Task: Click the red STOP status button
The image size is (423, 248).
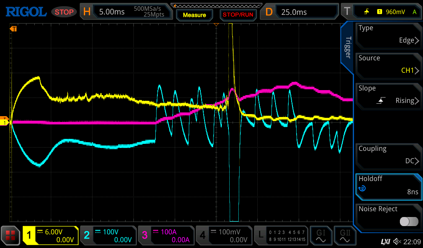Action: pyautogui.click(x=64, y=12)
